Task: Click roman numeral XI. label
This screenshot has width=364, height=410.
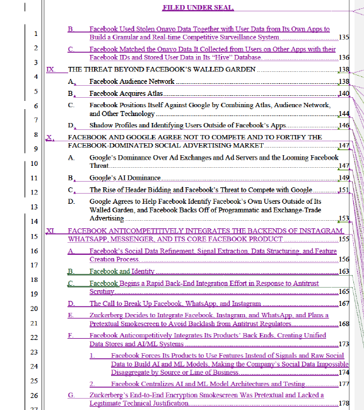Action: [x=50, y=231]
